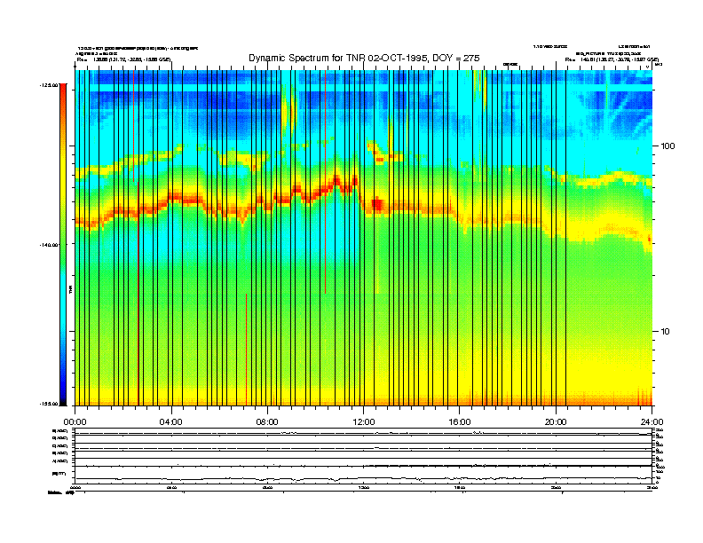Click the '-125.00' color scale top label
The height and width of the screenshot is (543, 703).
pyautogui.click(x=49, y=84)
